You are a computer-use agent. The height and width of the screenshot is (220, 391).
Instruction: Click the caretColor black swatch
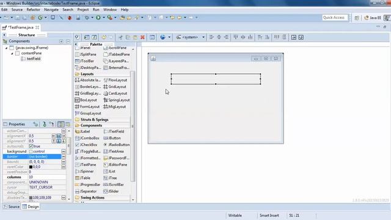31,167
